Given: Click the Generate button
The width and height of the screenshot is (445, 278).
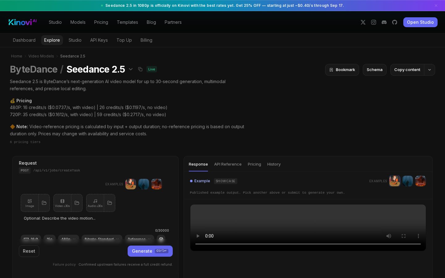Looking at the screenshot, I should (150, 251).
